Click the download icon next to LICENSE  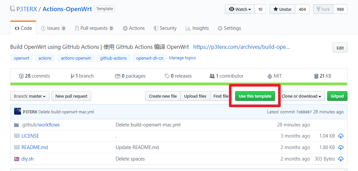click(x=341, y=136)
